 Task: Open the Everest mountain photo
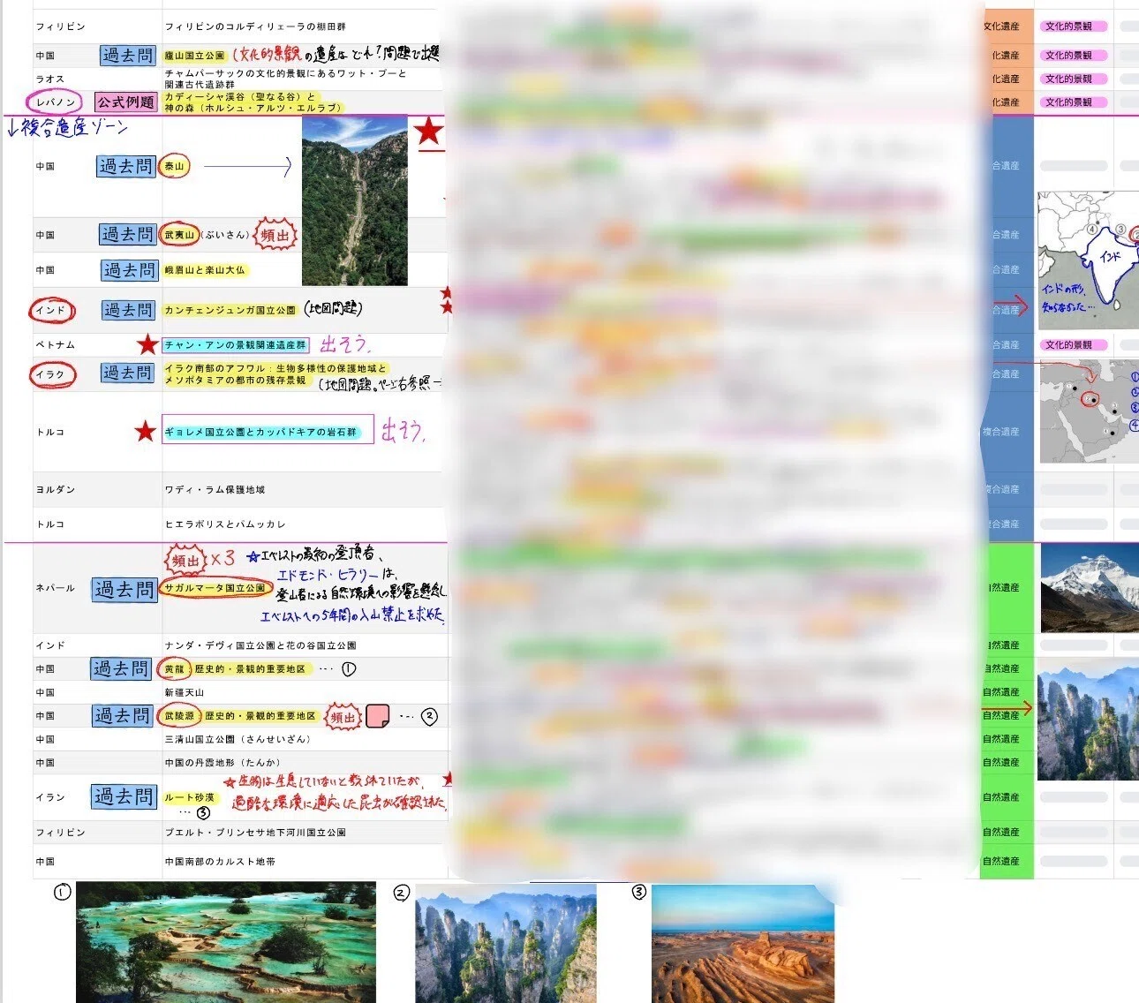(x=1090, y=588)
